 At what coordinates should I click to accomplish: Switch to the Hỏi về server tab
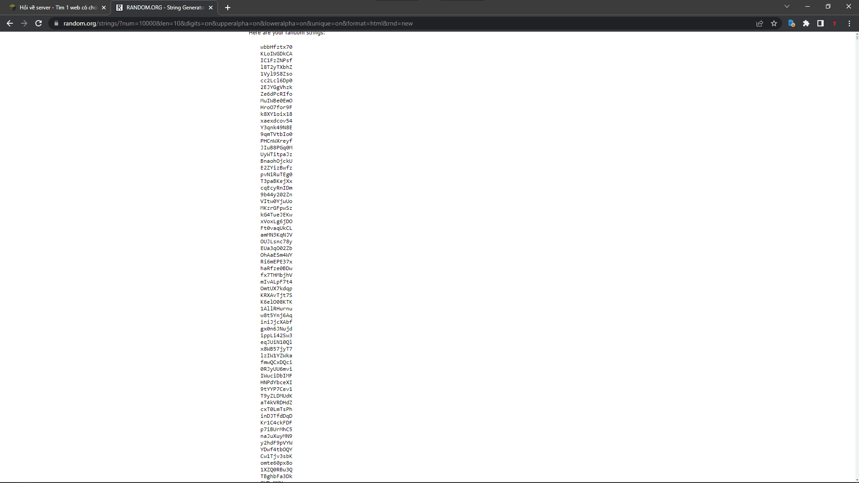click(x=56, y=8)
